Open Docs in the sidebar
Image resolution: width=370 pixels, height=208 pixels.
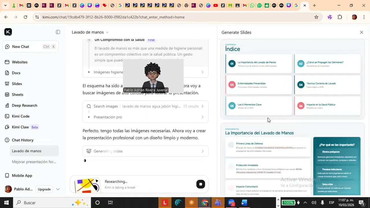tap(16, 73)
